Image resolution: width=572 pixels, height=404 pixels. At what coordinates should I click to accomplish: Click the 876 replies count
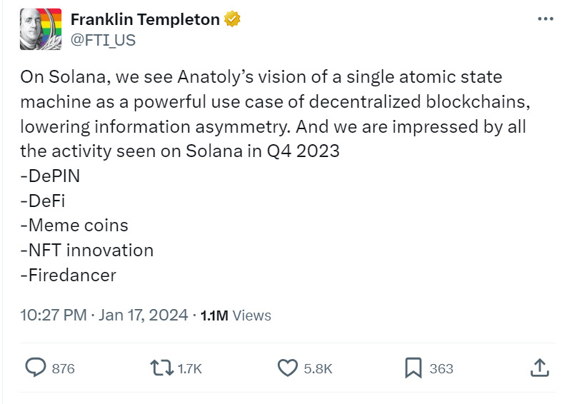coord(63,368)
